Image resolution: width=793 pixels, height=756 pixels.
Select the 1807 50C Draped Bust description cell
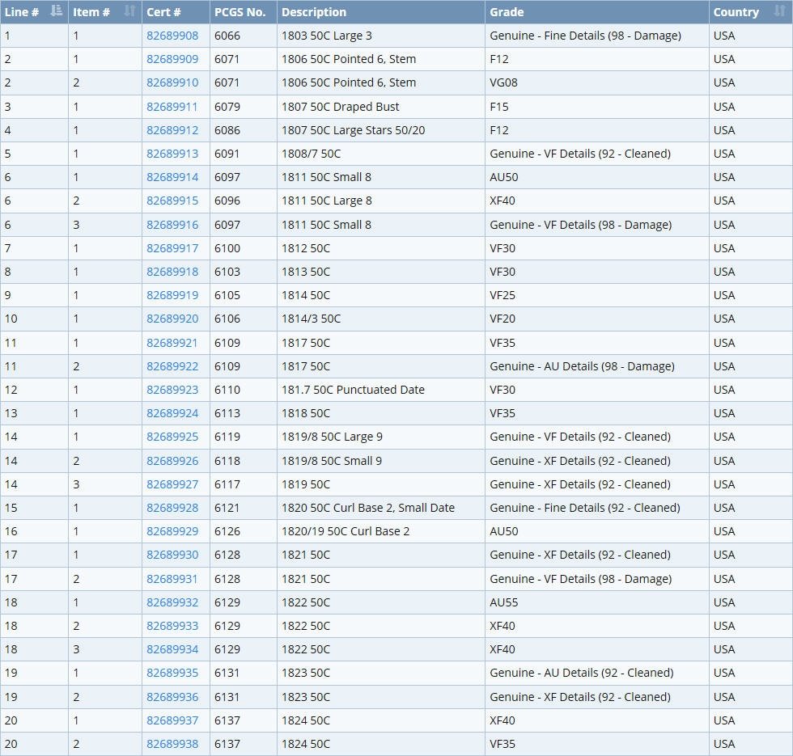coord(381,107)
